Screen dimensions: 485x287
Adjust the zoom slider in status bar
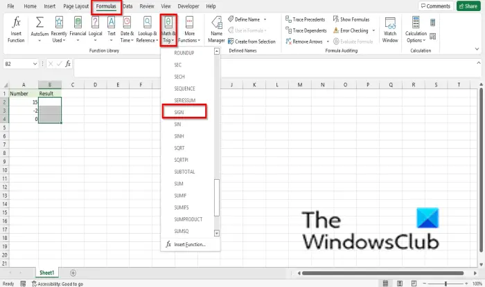point(446,284)
